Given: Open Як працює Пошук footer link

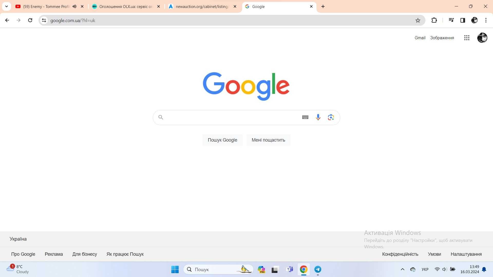Looking at the screenshot, I should 125,254.
